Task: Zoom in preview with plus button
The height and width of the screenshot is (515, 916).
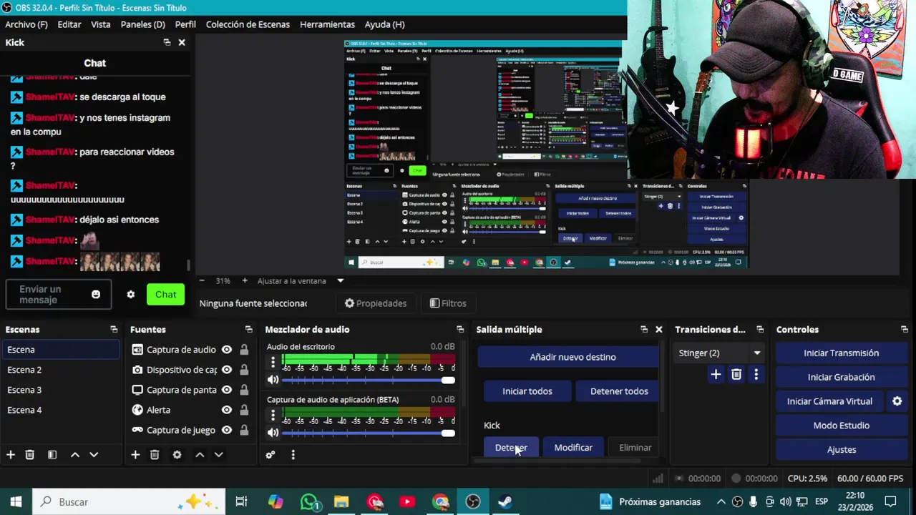Action: pos(245,281)
